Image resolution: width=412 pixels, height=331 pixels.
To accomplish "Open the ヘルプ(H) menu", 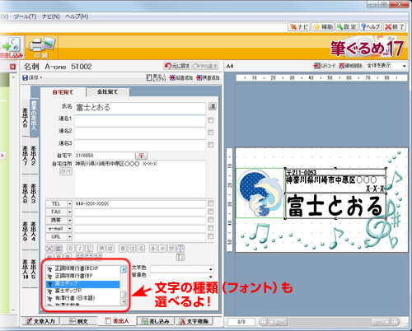I will point(77,16).
